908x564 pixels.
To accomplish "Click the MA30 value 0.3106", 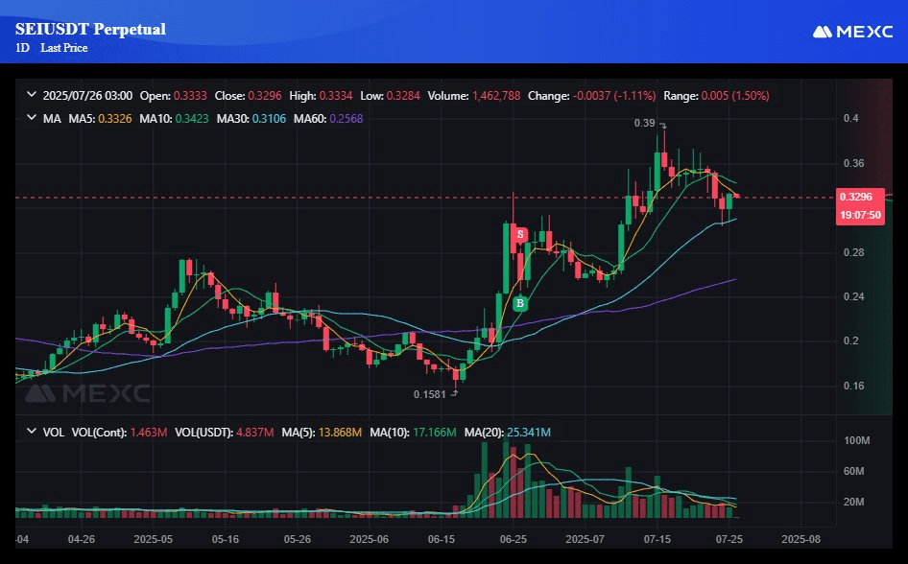I will point(270,119).
